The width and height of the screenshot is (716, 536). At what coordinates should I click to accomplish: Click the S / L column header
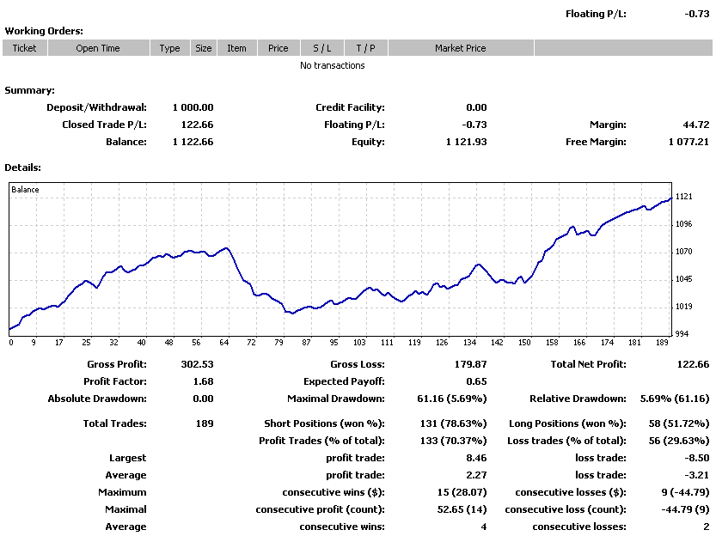tap(322, 48)
